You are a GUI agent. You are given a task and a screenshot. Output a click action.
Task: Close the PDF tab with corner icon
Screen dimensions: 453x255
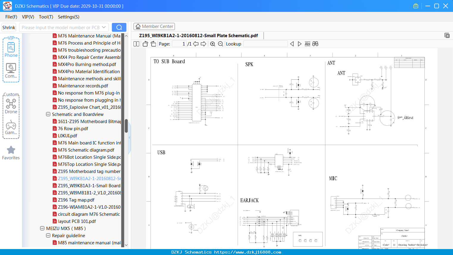[x=447, y=35]
